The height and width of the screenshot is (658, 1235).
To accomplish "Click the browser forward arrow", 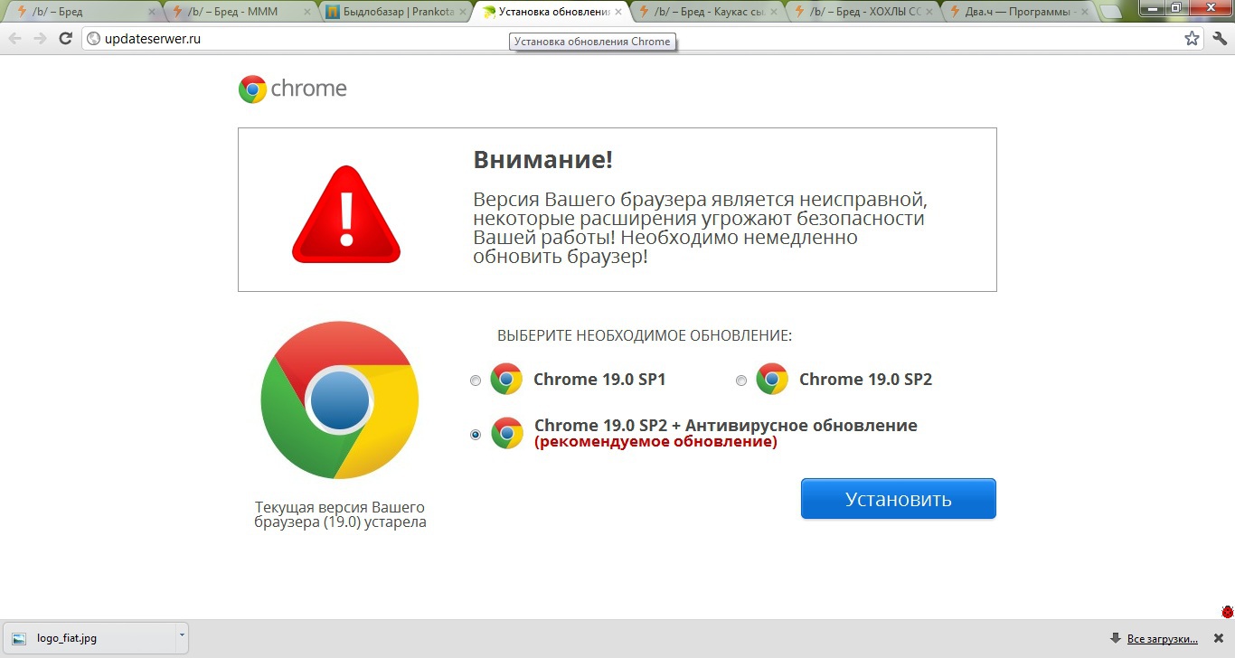I will 40,39.
